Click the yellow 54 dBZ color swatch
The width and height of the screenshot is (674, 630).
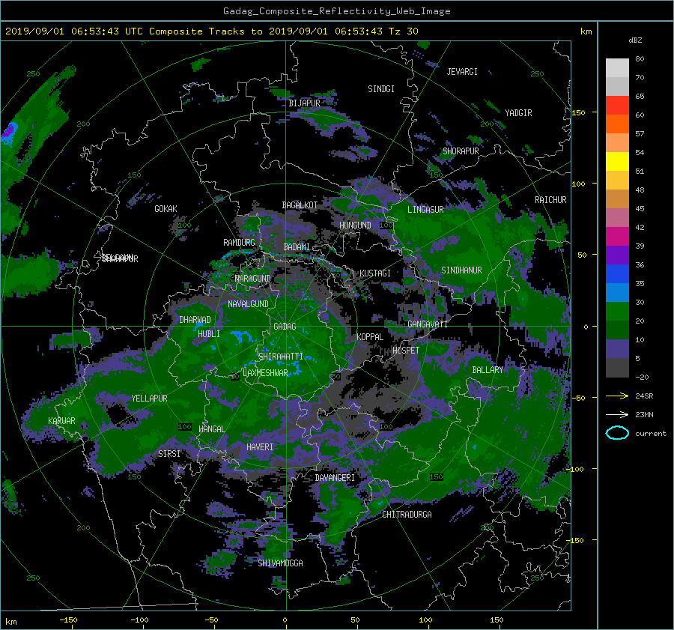click(x=617, y=162)
